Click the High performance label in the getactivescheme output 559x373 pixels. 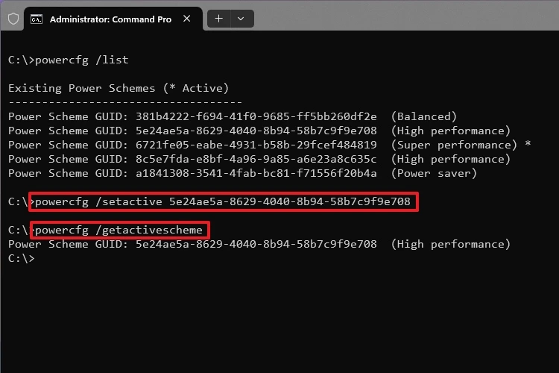click(451, 244)
